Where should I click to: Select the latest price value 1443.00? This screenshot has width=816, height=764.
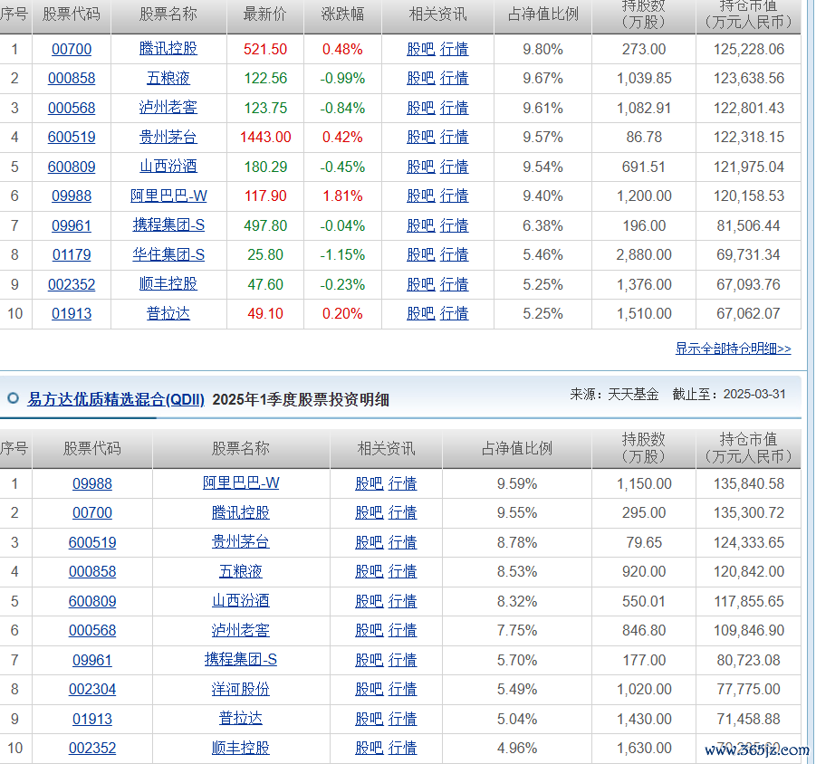[265, 137]
